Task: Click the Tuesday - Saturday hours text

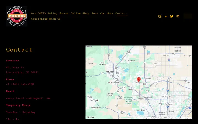Action: tap(21, 112)
